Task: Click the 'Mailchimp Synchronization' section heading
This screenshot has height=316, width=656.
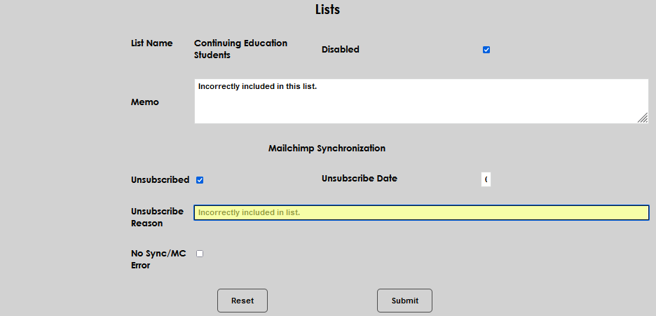Action: click(x=327, y=149)
